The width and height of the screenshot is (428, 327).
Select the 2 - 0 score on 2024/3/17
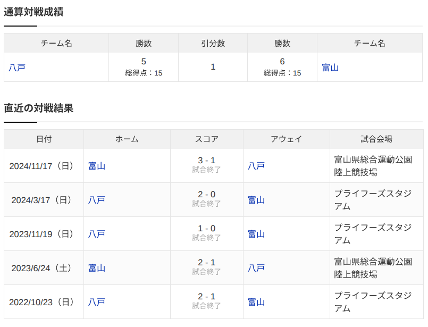click(207, 195)
